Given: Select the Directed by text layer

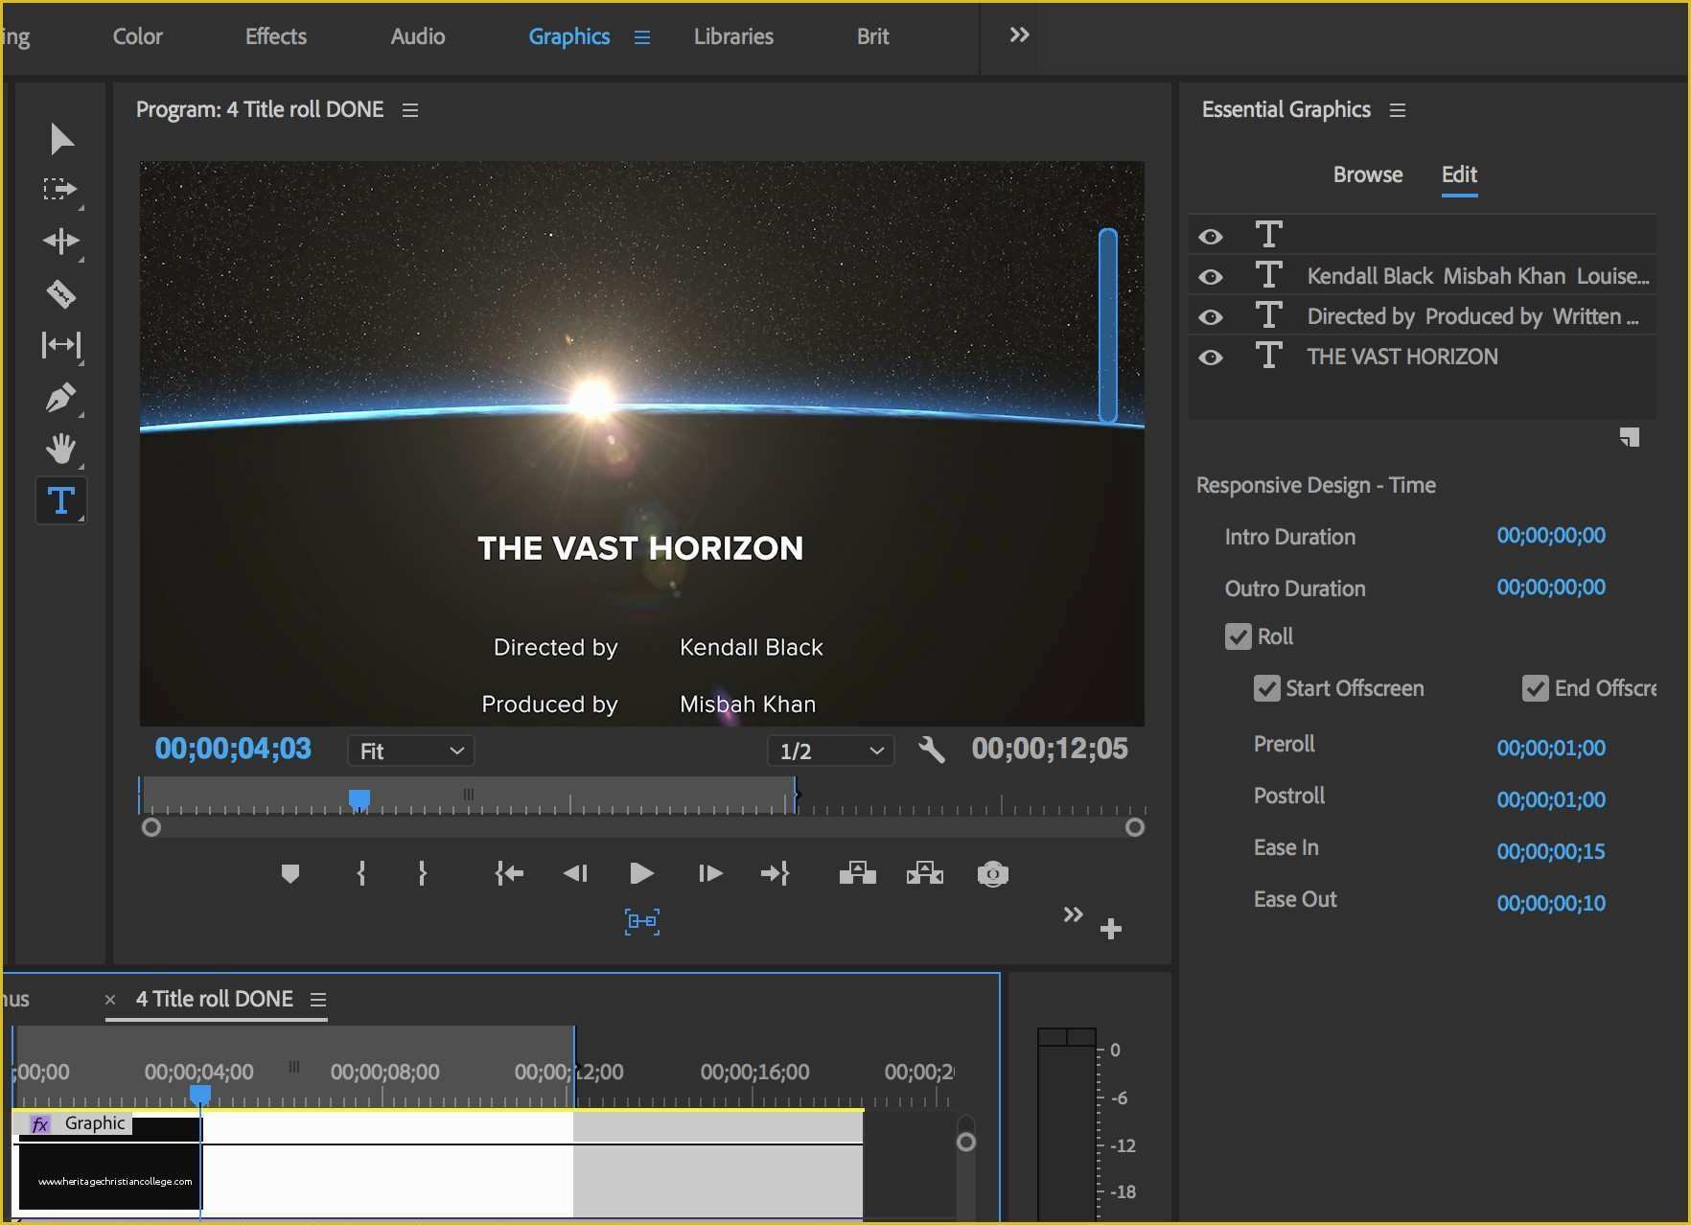Looking at the screenshot, I should [1423, 316].
